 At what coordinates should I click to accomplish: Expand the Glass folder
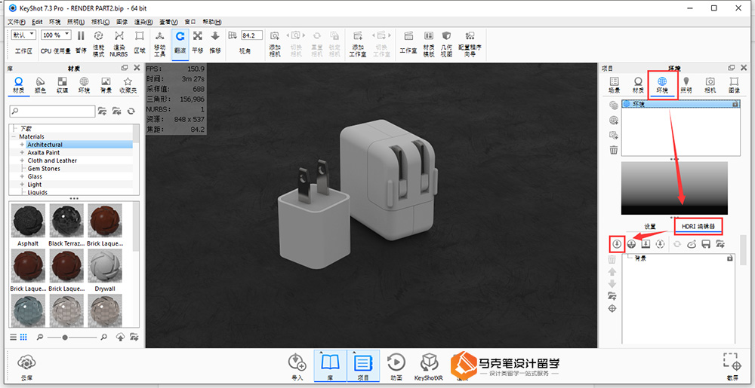(x=22, y=177)
